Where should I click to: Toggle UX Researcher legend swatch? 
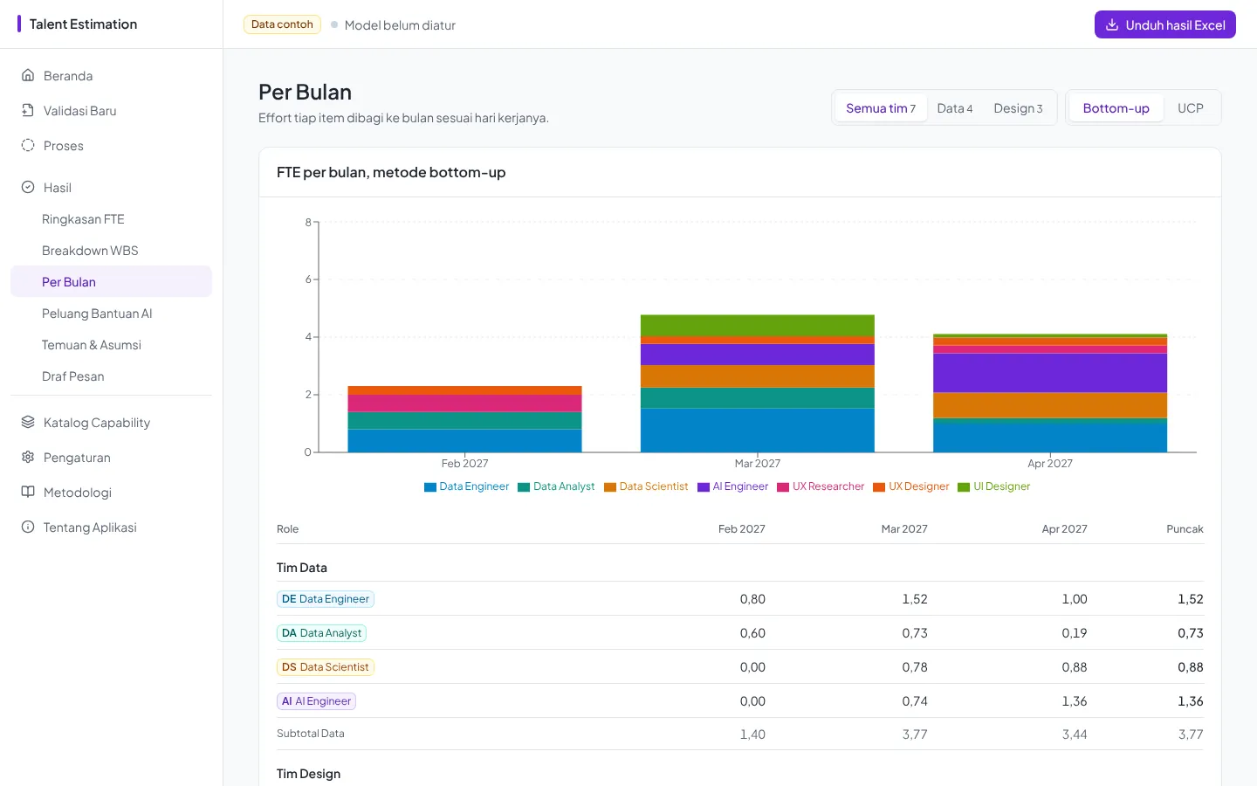(783, 487)
